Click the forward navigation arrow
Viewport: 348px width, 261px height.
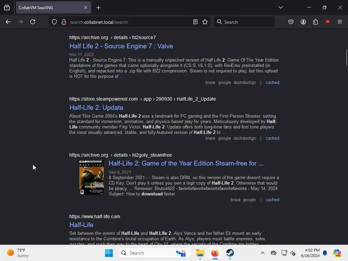[x=20, y=22]
